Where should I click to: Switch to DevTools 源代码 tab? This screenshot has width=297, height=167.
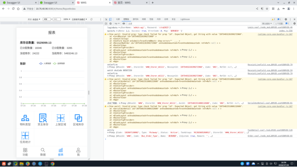tap(136, 19)
